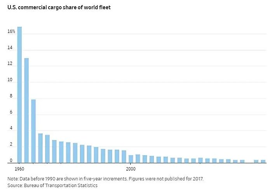Select the 12 y-axis label
This screenshot has width=272, height=190.
tap(10, 64)
